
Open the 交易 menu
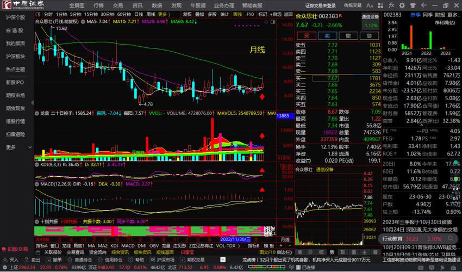(x=118, y=5)
